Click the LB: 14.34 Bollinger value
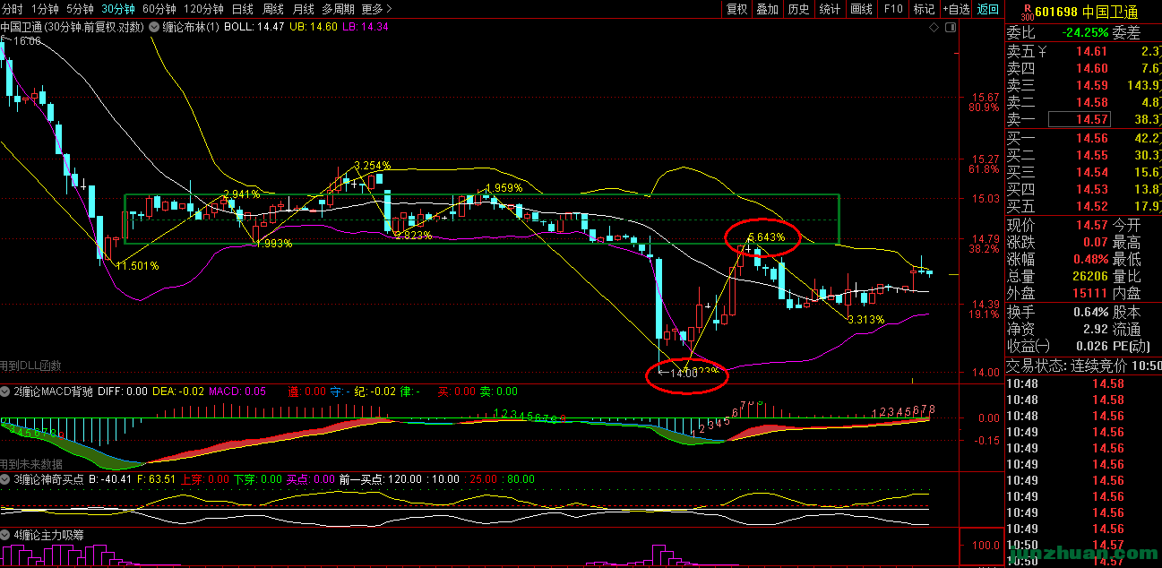The height and width of the screenshot is (568, 1162). tap(366, 27)
